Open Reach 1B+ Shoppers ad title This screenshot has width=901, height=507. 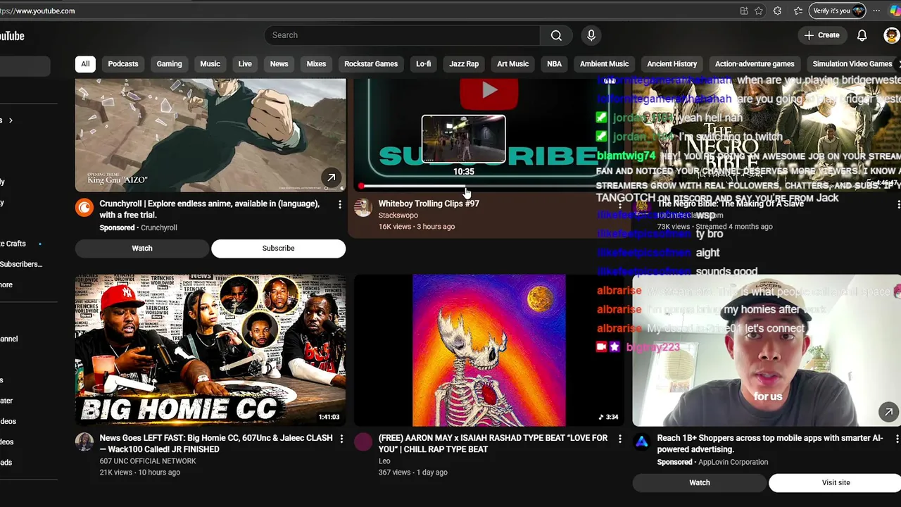[770, 444]
